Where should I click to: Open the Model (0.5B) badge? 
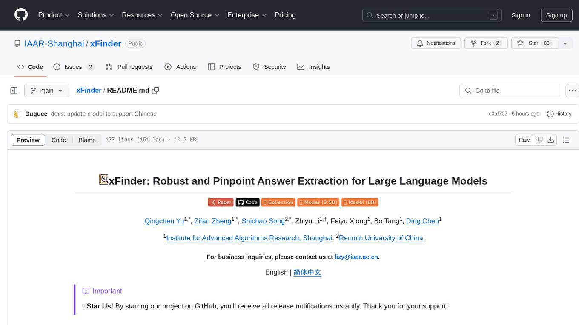[x=318, y=202]
